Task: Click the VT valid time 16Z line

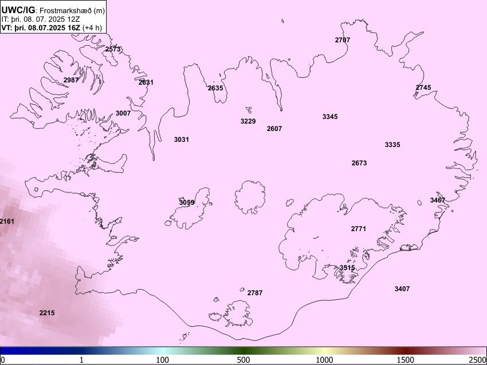Action: pos(52,27)
